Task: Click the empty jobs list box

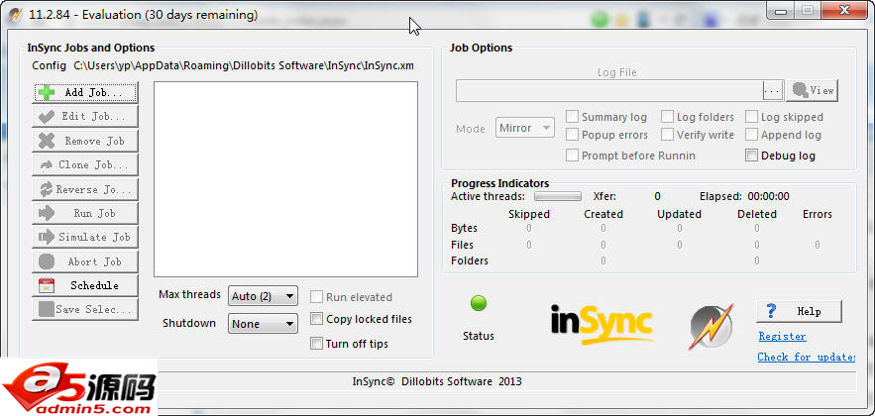Action: (285, 179)
